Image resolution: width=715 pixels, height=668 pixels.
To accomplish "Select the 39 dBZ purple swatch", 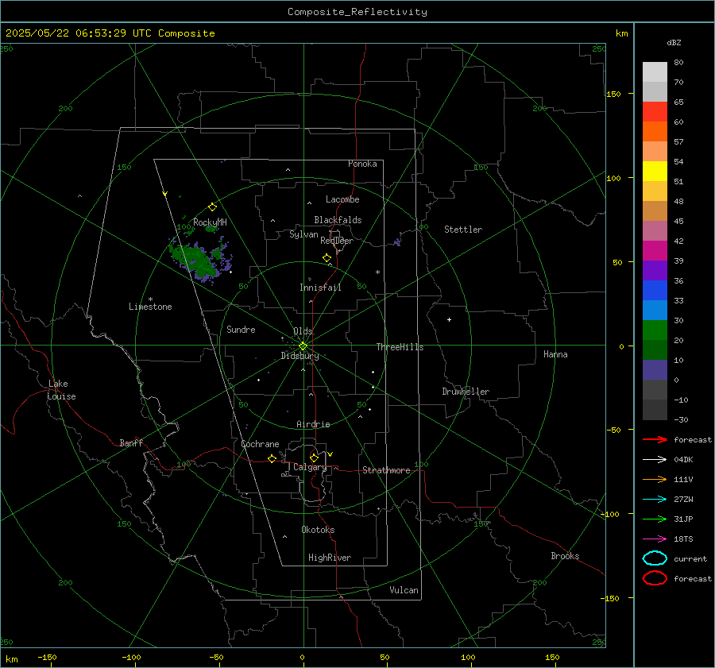I will [x=655, y=270].
